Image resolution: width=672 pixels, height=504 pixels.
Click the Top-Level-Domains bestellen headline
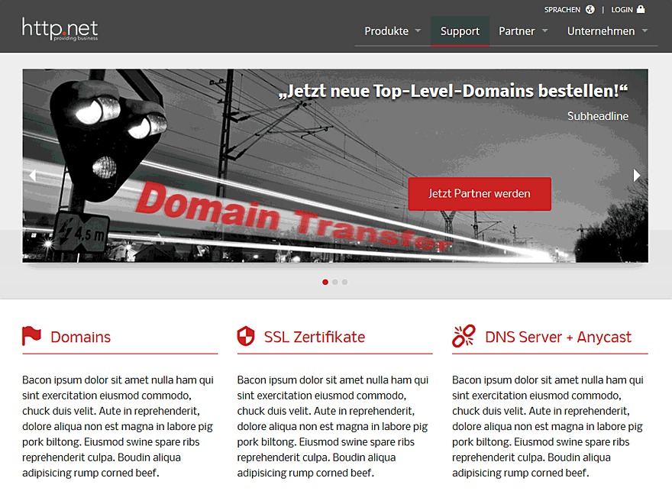[x=454, y=91]
